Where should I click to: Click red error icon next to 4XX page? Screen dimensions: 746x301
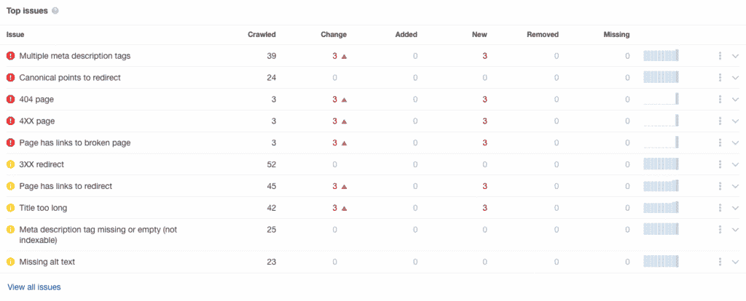click(10, 121)
